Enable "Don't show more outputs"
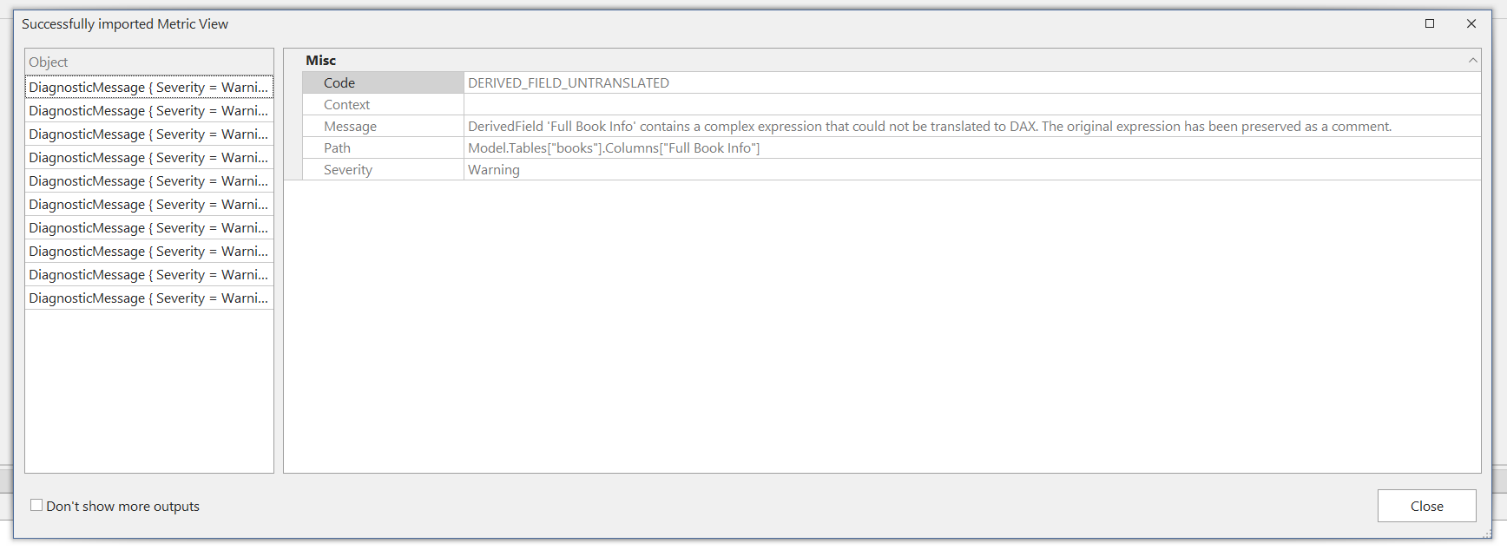The width and height of the screenshot is (1507, 550). click(36, 505)
